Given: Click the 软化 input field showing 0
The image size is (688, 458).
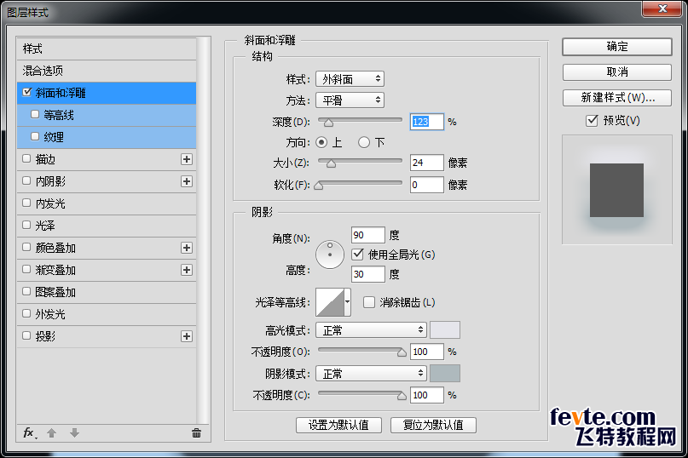Looking at the screenshot, I should [x=427, y=185].
